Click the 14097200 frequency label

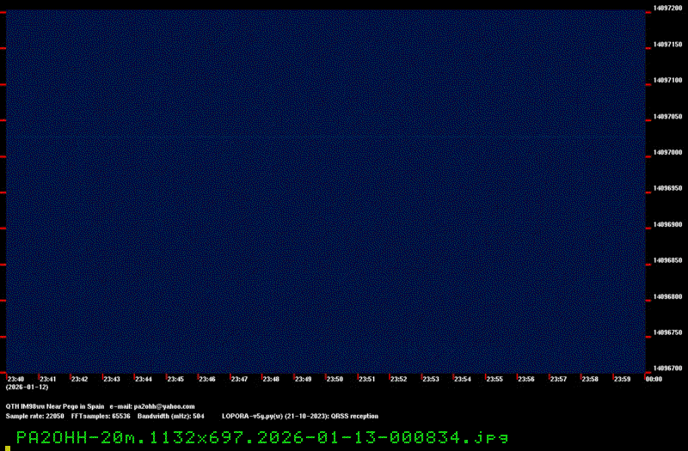(x=668, y=8)
